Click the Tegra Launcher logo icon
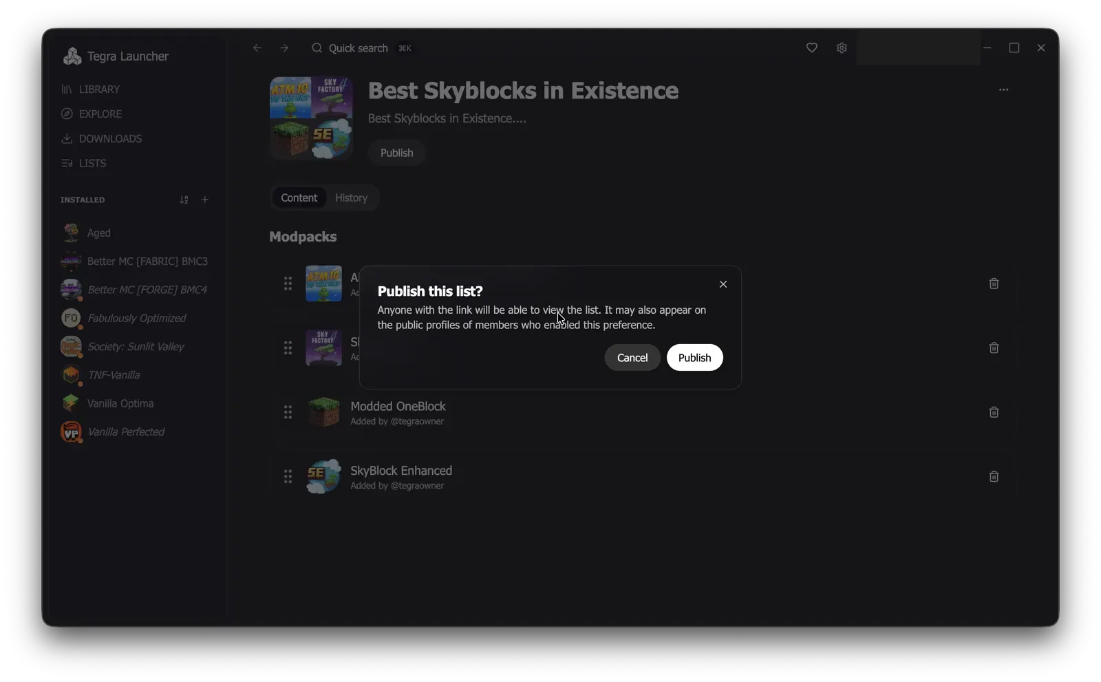1101x682 pixels. 72,56
